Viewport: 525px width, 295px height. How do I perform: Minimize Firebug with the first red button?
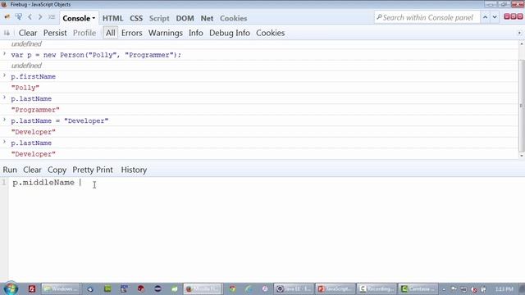pos(507,16)
